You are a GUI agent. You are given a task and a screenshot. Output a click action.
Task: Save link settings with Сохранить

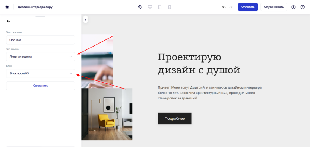(40, 86)
